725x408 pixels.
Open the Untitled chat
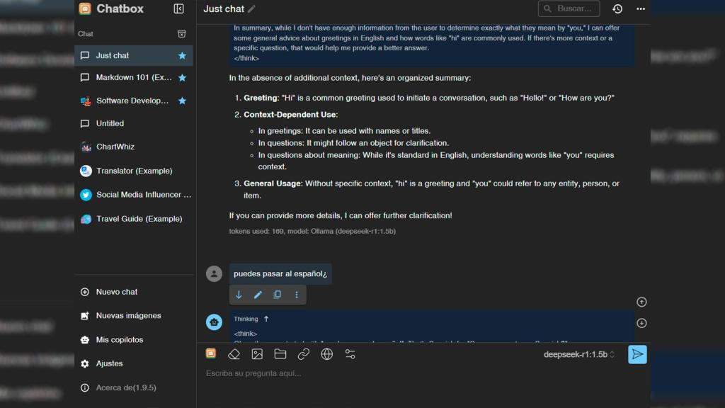coord(134,123)
